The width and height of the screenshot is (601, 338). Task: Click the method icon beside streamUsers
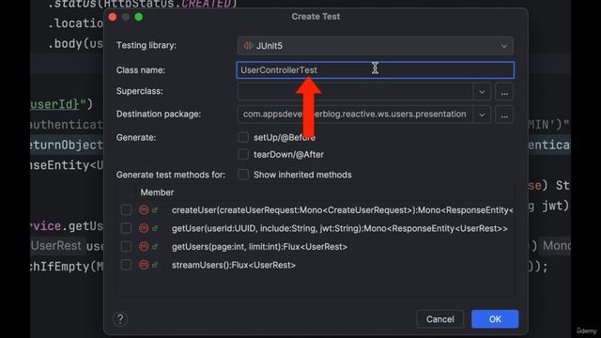coord(144,265)
